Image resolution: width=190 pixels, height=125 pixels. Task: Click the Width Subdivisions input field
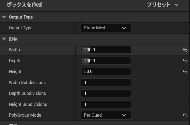click(106, 82)
